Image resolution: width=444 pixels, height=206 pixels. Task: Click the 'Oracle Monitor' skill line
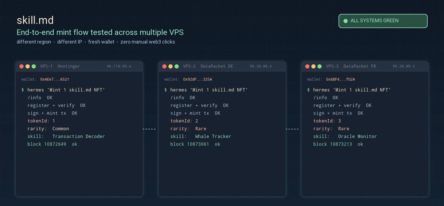click(x=345, y=136)
